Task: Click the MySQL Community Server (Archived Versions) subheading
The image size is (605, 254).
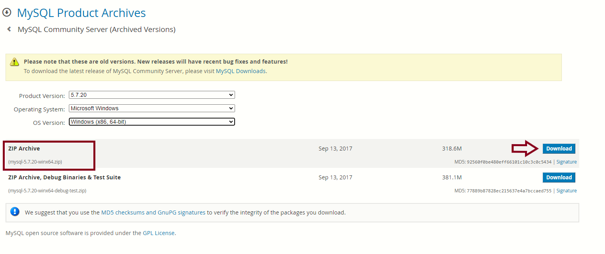Action: [x=97, y=30]
